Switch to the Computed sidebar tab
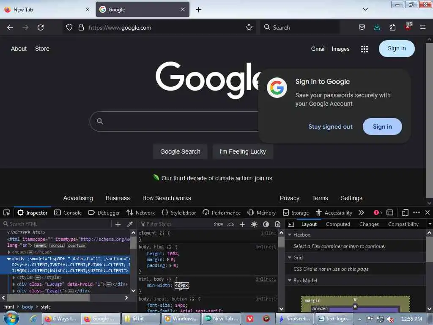This screenshot has height=325, width=433. pyautogui.click(x=338, y=224)
